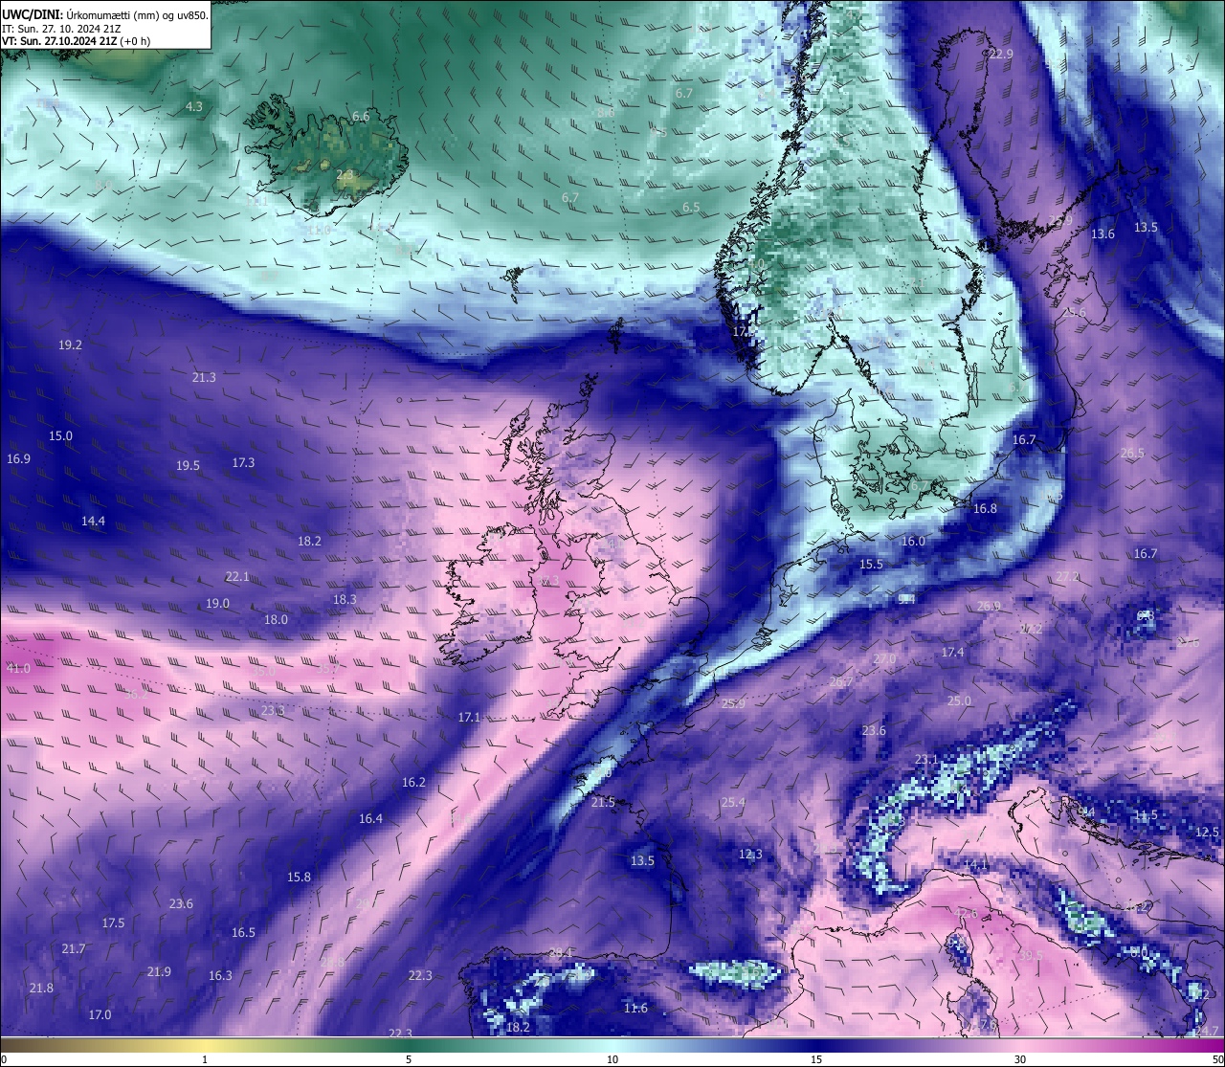The width and height of the screenshot is (1225, 1067).
Task: Click the 19.5 value on the Atlantic
Action: 188,465
